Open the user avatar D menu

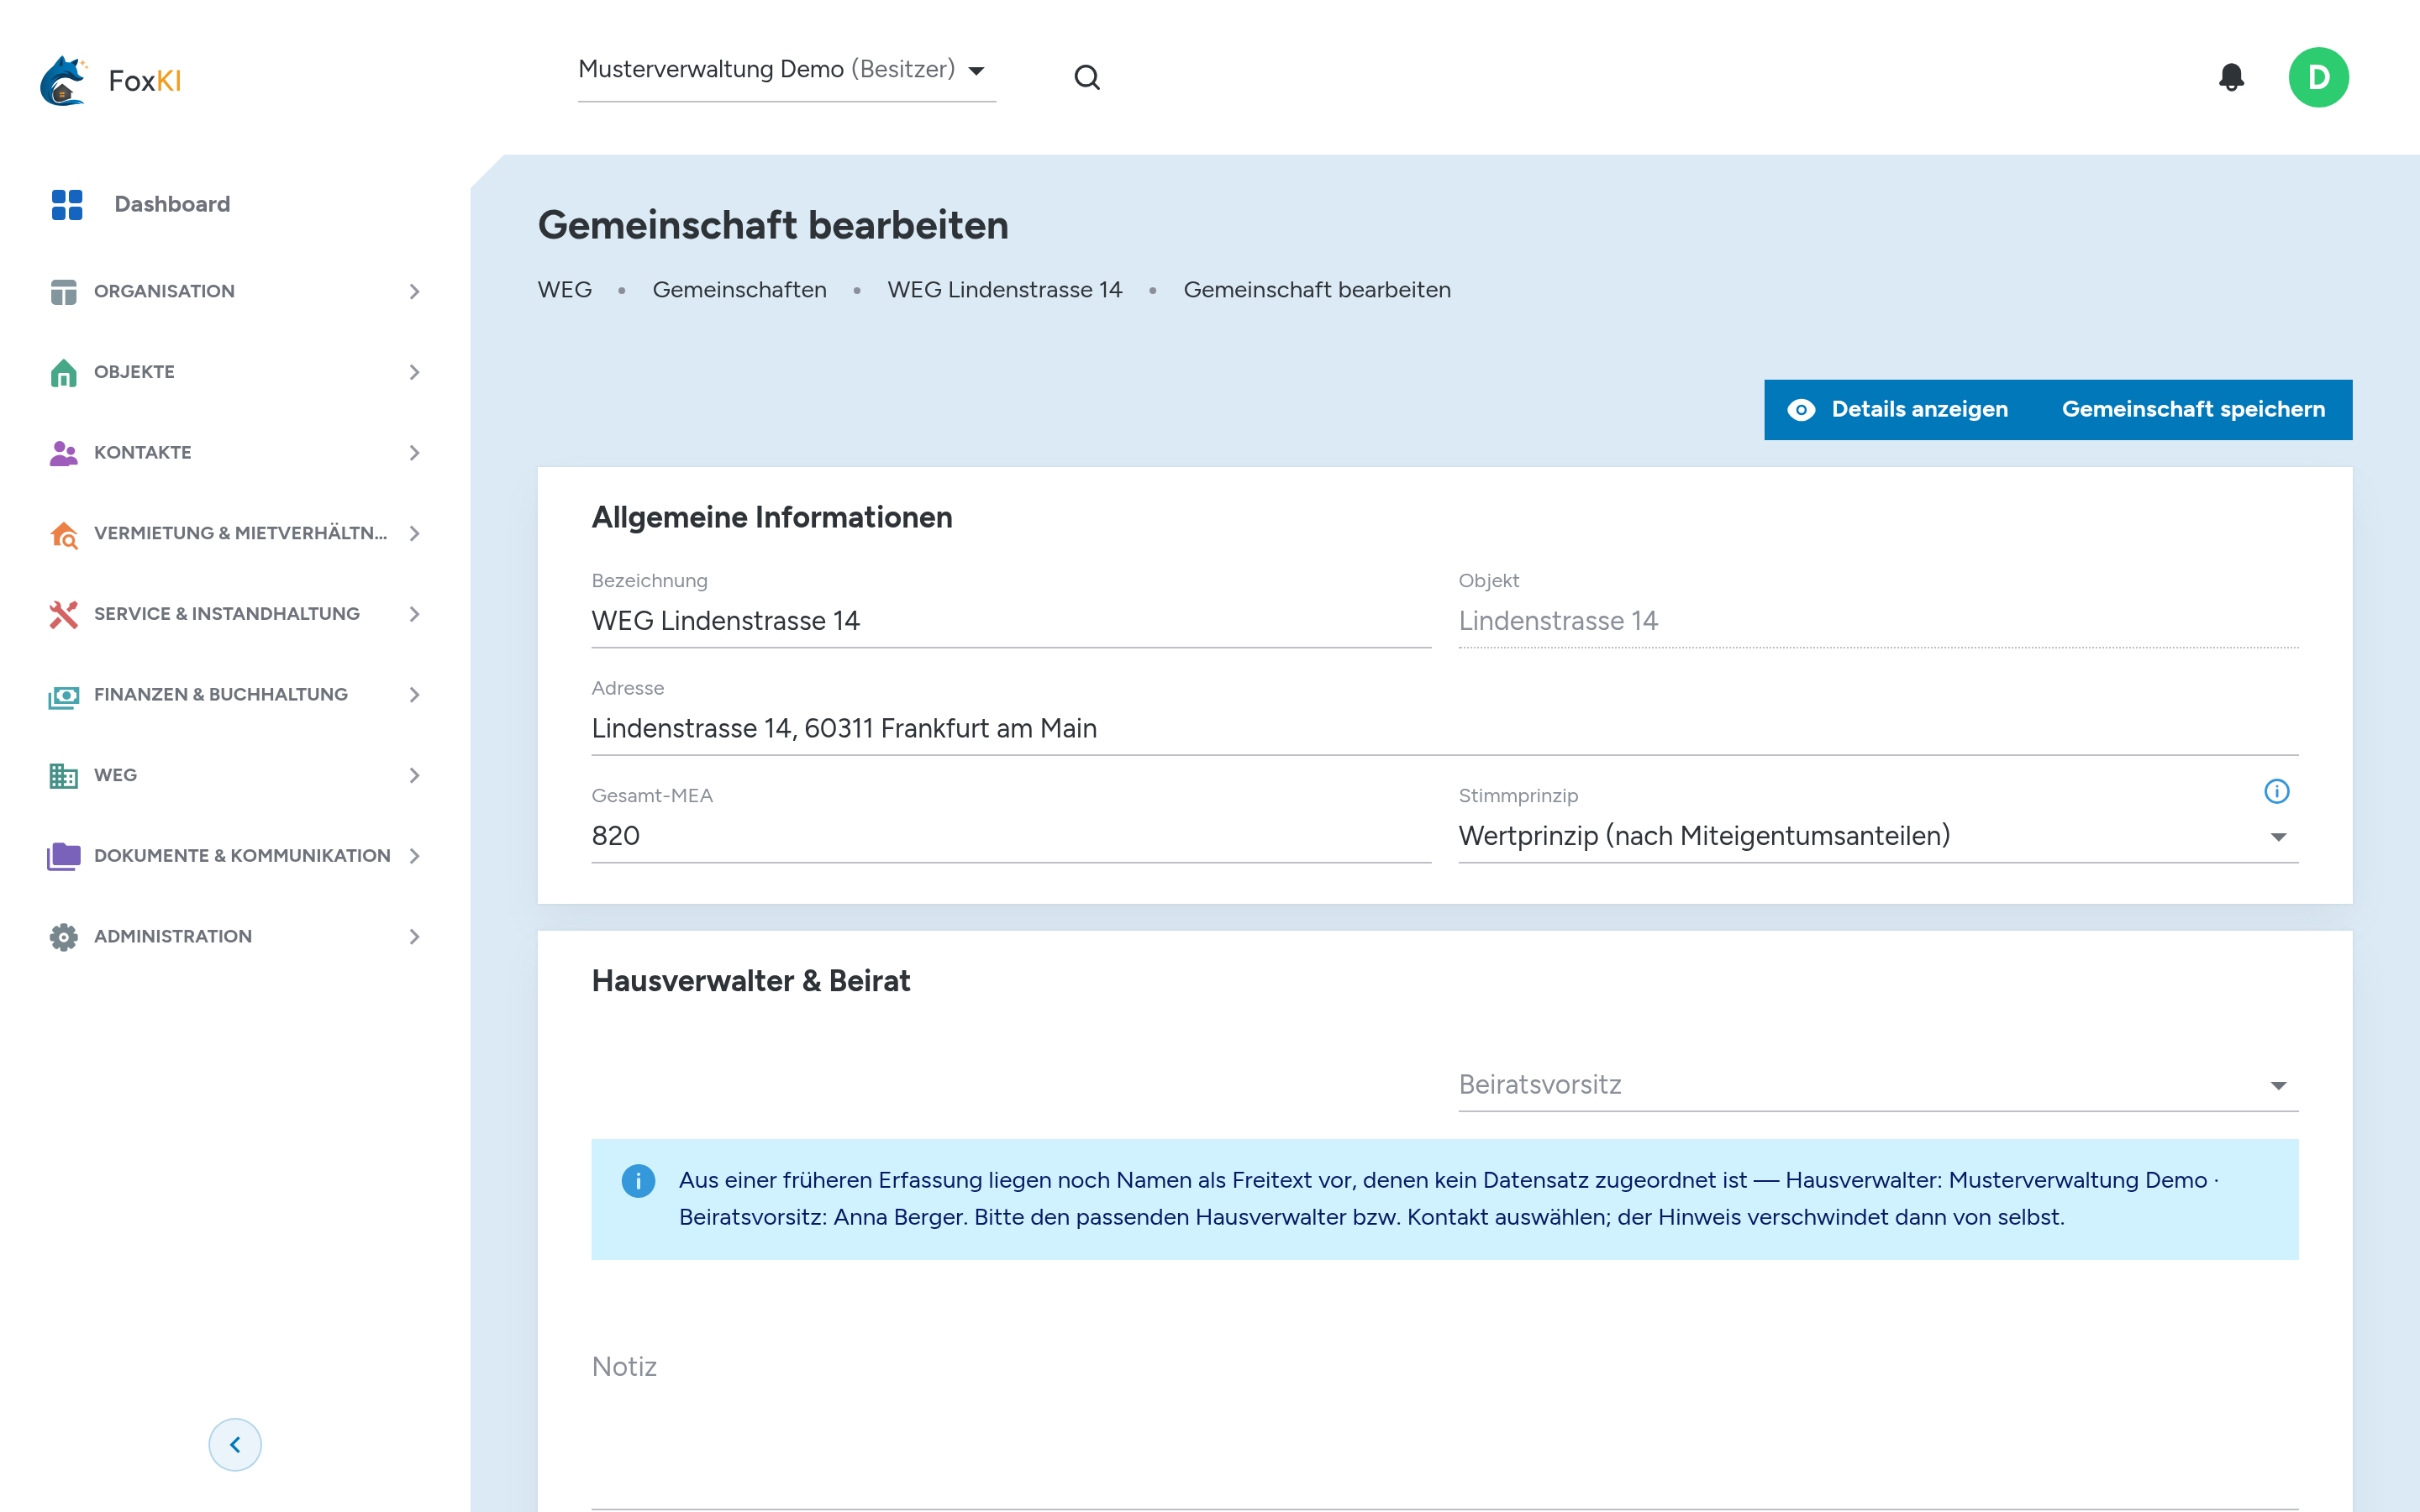(x=2318, y=77)
